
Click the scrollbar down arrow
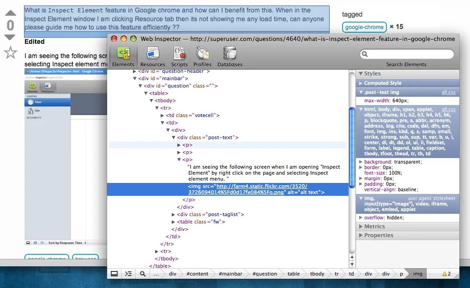(x=352, y=264)
